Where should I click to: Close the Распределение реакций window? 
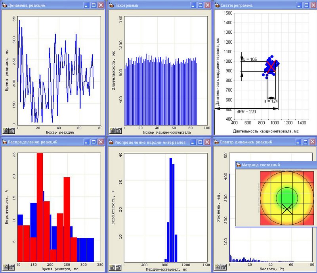[101, 142]
